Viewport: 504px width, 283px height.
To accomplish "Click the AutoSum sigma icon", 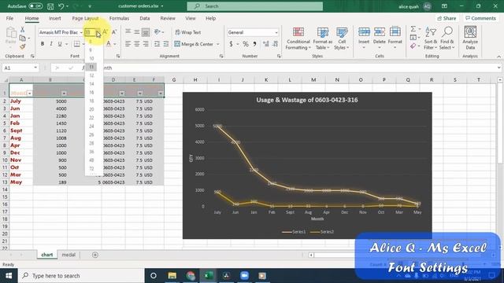I will pyautogui.click(x=413, y=29).
